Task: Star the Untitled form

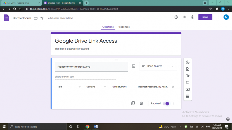Action: tap(42, 18)
